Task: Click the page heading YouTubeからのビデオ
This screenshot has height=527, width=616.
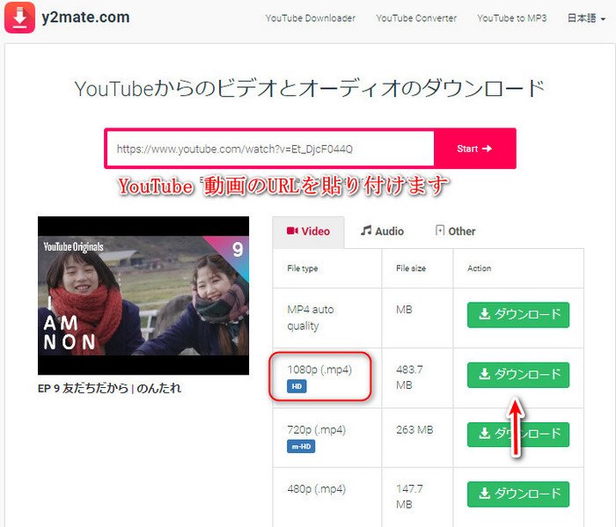Action: (310, 88)
